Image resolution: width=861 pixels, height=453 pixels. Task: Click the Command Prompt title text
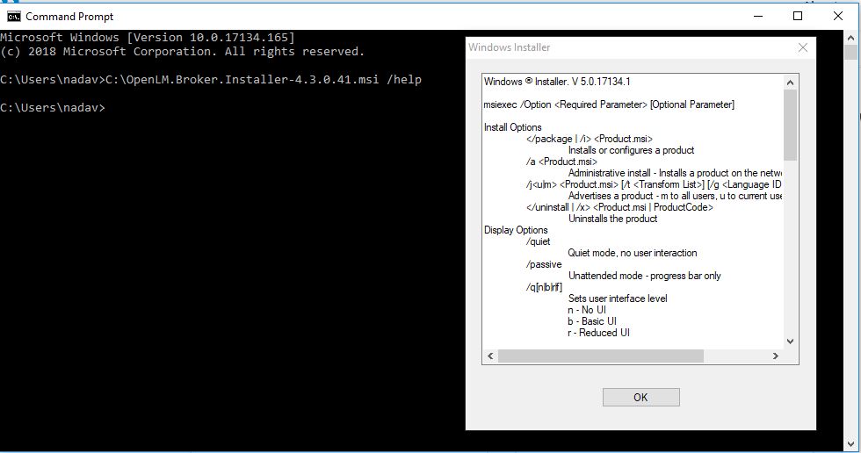[69, 16]
